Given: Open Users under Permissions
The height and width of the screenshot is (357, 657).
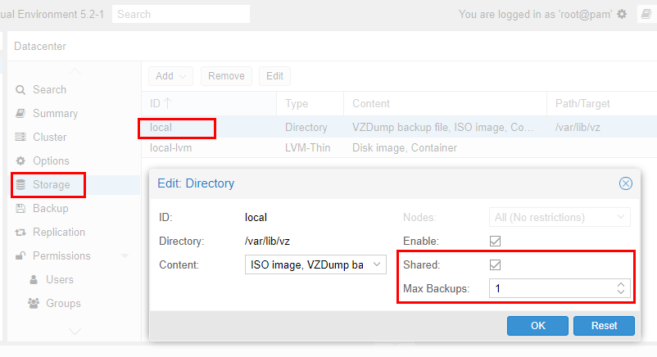Looking at the screenshot, I should [x=59, y=280].
